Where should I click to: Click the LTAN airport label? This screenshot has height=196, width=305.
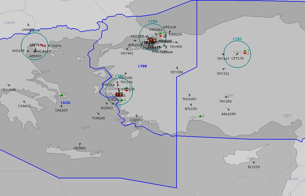pyautogui.click(x=229, y=95)
